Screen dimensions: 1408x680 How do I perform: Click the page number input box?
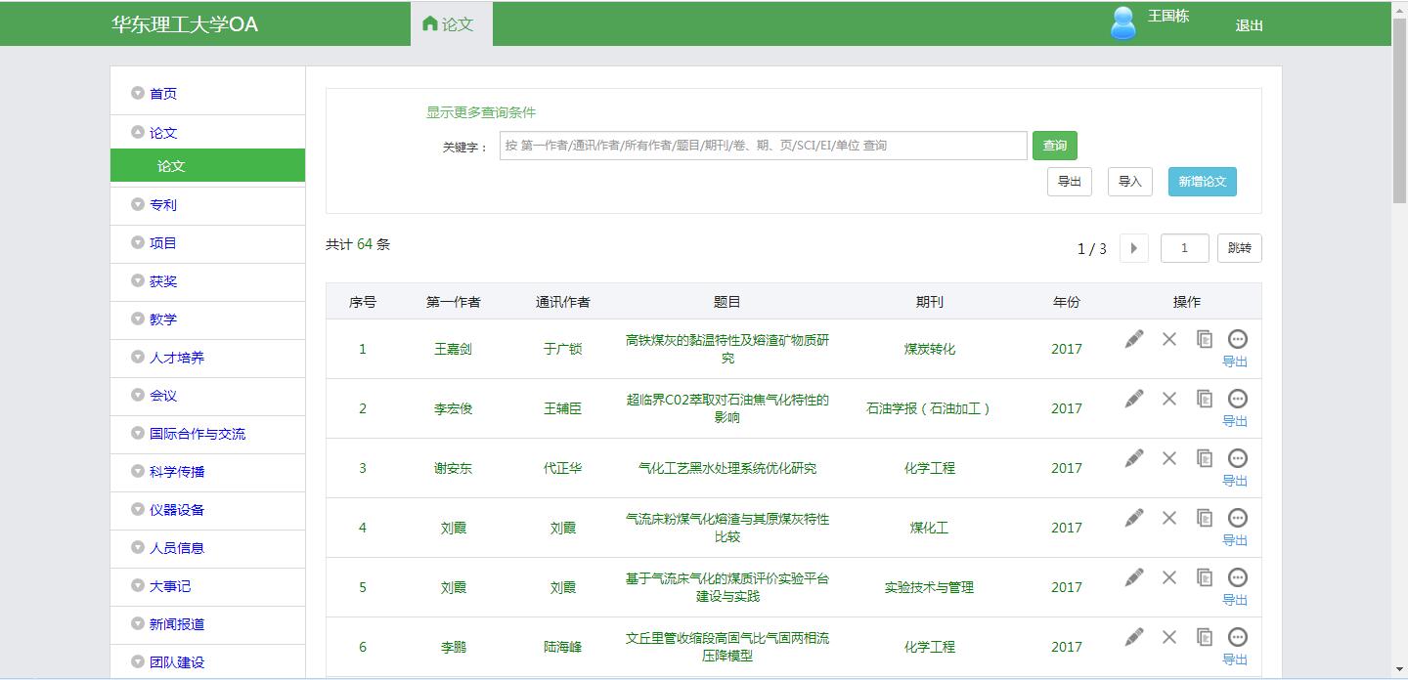[x=1184, y=248]
